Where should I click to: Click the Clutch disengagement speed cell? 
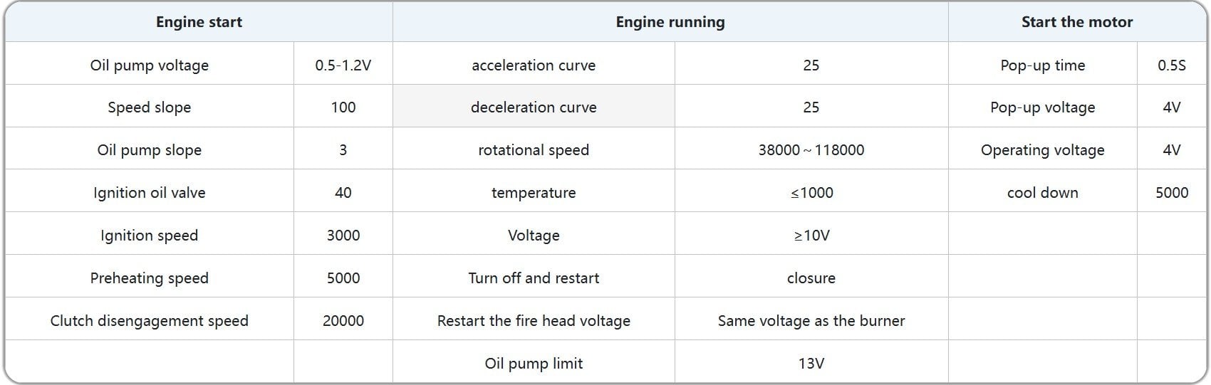(x=150, y=321)
